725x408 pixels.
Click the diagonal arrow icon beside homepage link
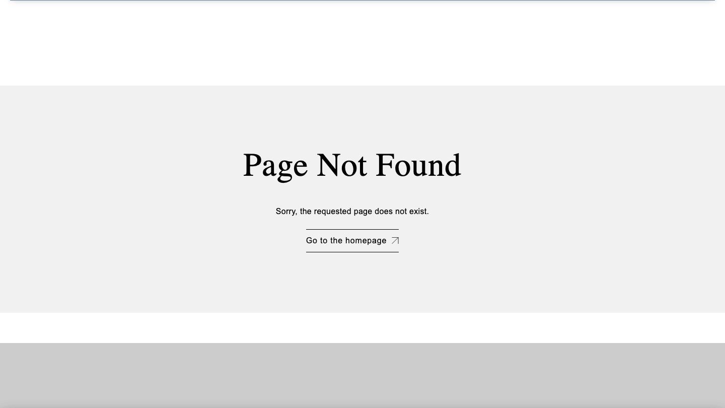click(395, 241)
